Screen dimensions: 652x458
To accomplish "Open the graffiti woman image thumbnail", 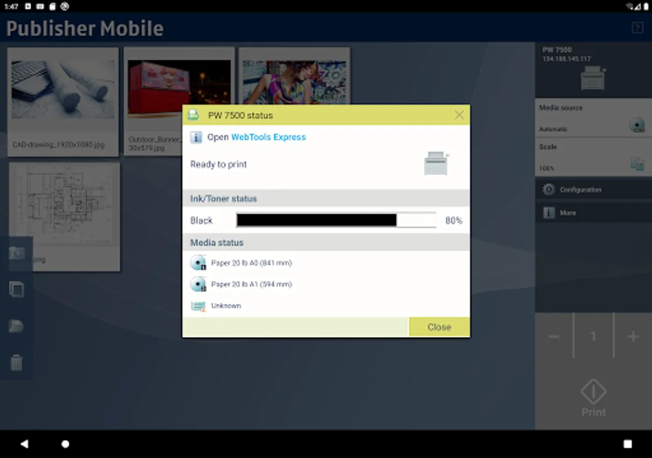I will 294,76.
